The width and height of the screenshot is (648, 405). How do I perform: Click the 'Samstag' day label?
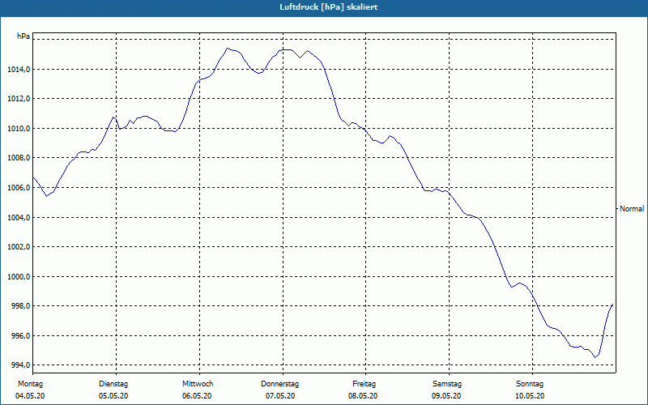tap(447, 384)
